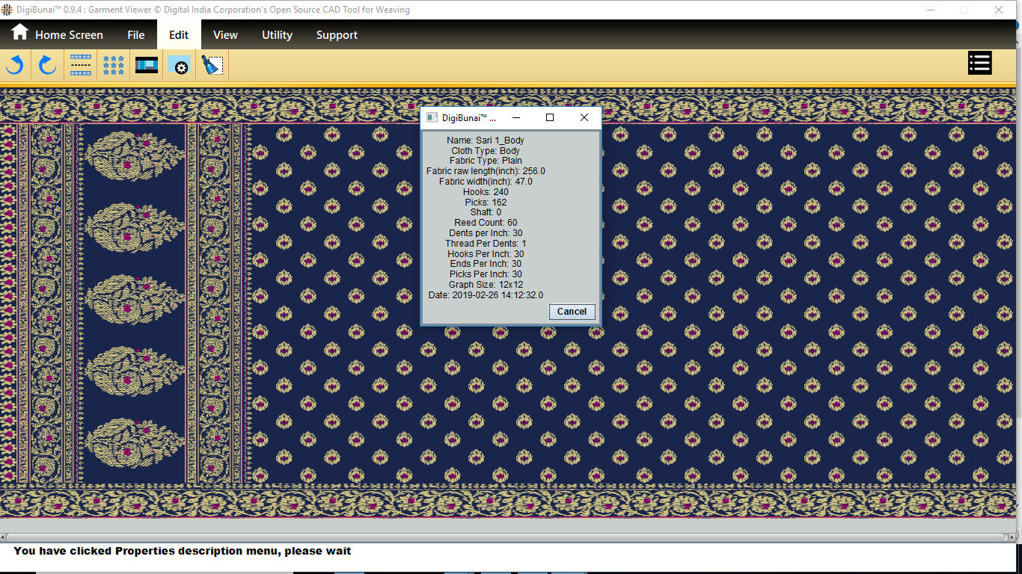This screenshot has height=574, width=1022.
Task: Click the black and blue strip icon
Action: [x=147, y=65]
